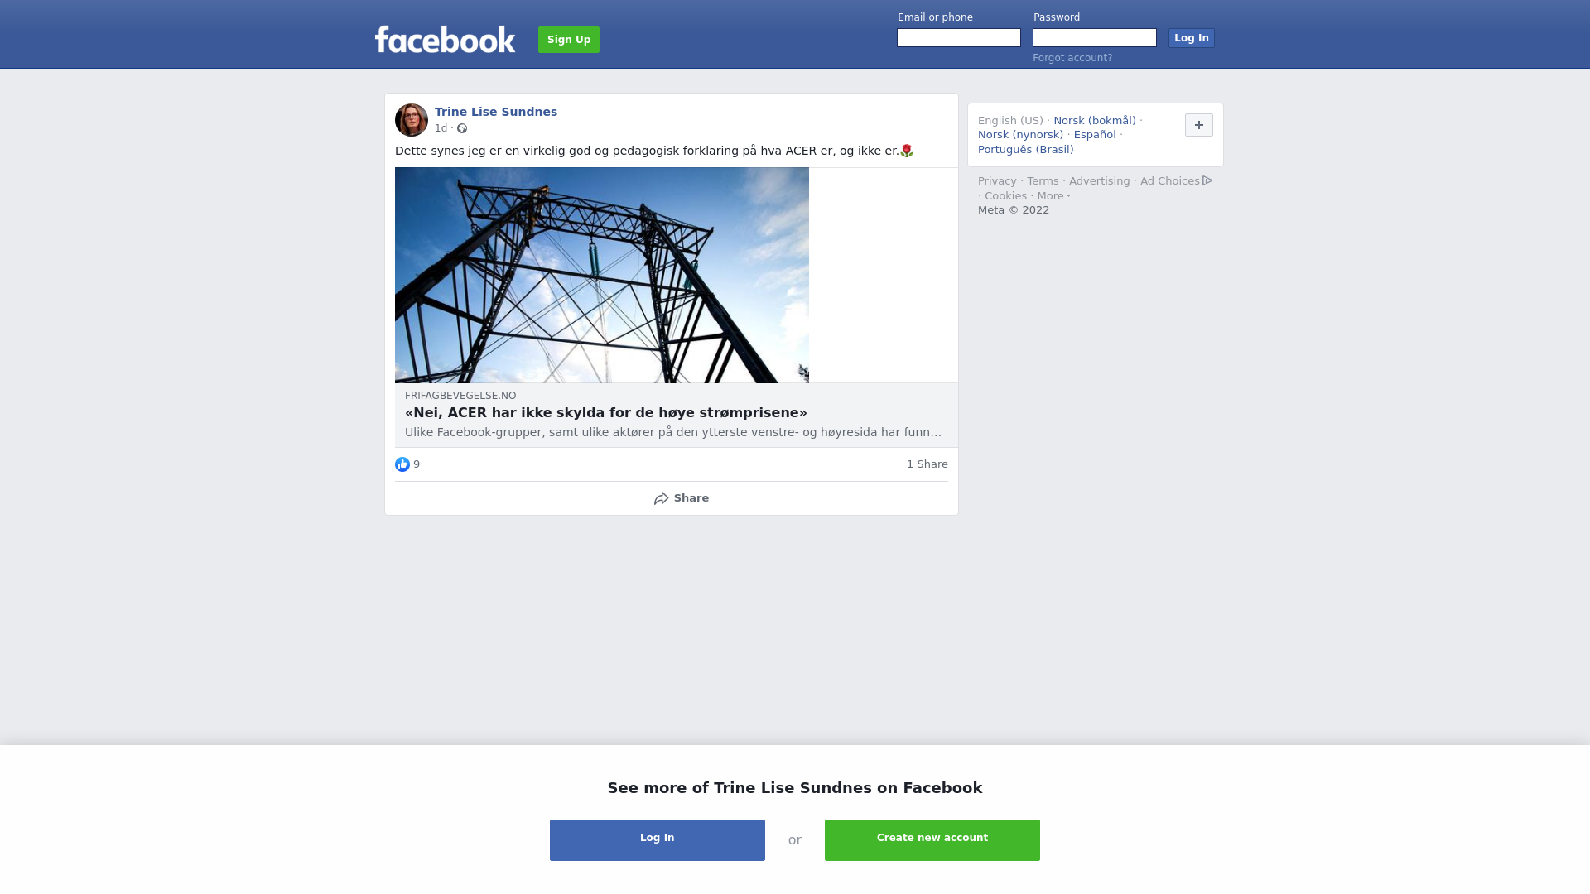View the 1 Share count
The width and height of the screenshot is (1590, 894).
tap(927, 464)
